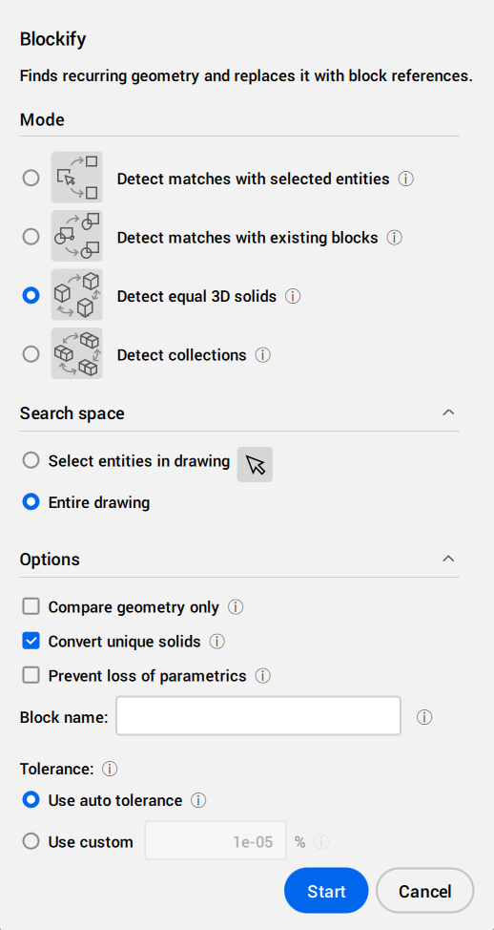This screenshot has width=494, height=930.
Task: Click the pick entities arrow icon
Action: click(x=255, y=464)
